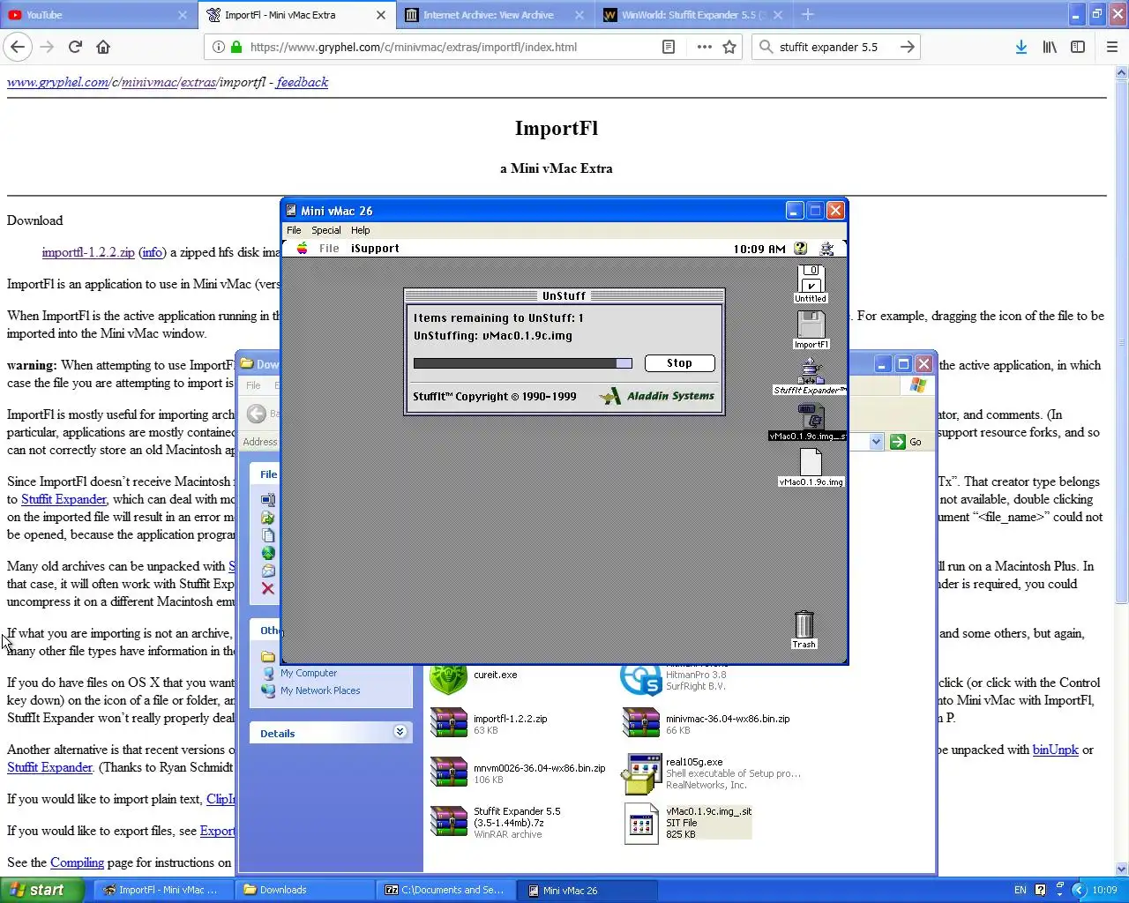Select vMac0.1.9c.img_.sit icon in vMac

(x=808, y=422)
